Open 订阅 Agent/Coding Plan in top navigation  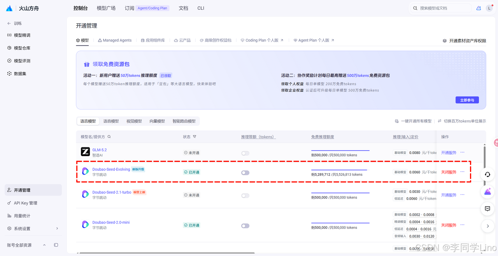(x=147, y=8)
